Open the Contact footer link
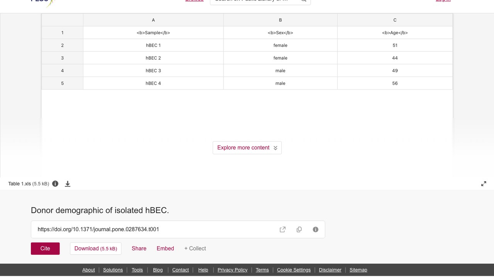494x277 pixels. tap(180, 270)
